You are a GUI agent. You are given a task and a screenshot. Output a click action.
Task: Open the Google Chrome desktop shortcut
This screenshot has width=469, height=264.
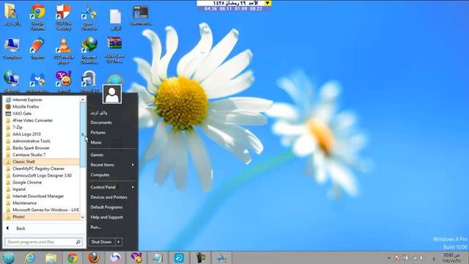click(37, 17)
